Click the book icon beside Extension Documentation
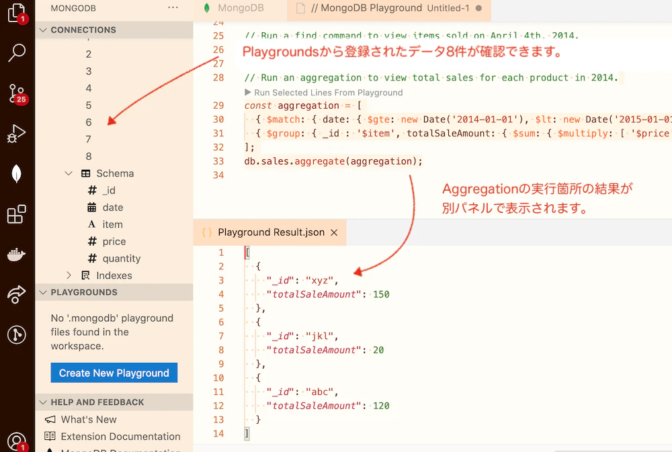Image resolution: width=672 pixels, height=452 pixels. coord(50,436)
